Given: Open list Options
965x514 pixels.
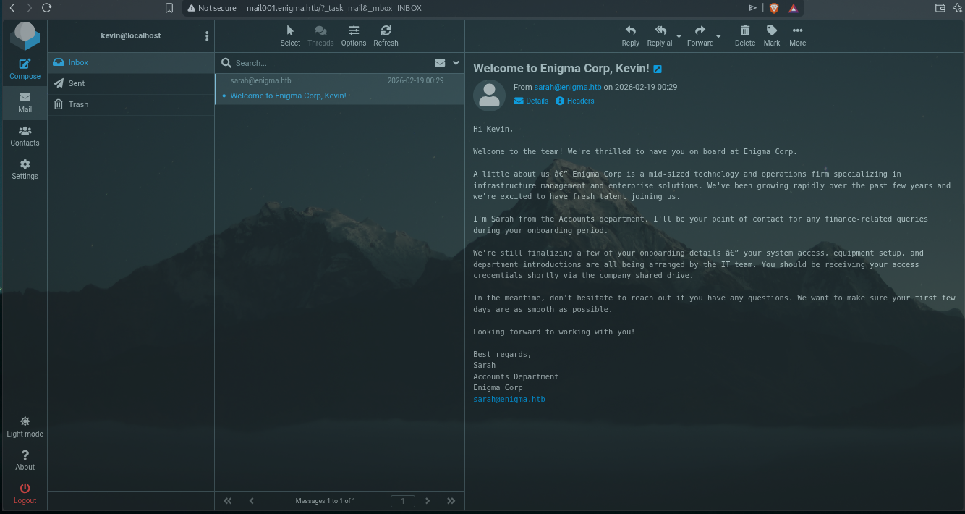Looking at the screenshot, I should (354, 35).
